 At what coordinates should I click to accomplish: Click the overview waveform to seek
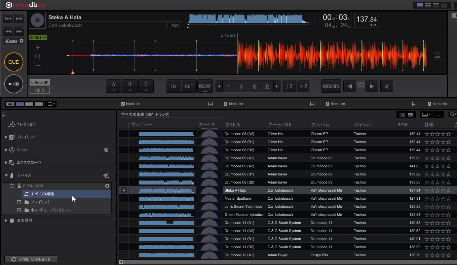[249, 19]
